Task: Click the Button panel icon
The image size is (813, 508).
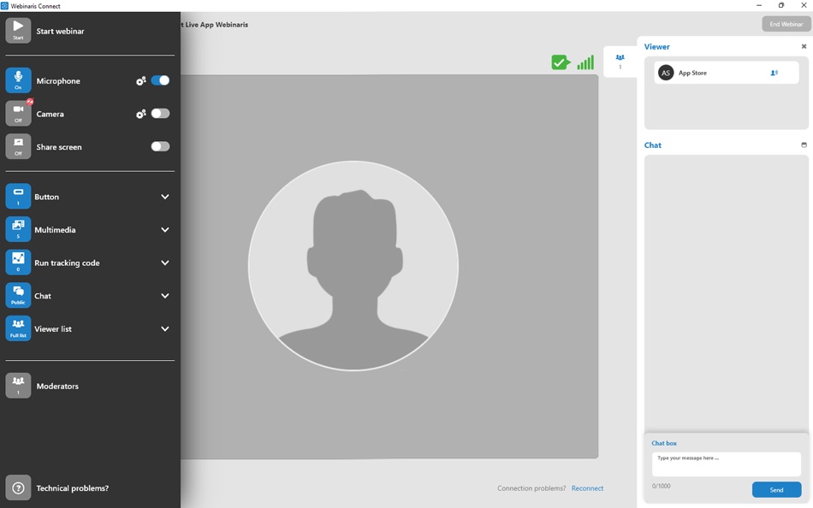Action: [18, 197]
